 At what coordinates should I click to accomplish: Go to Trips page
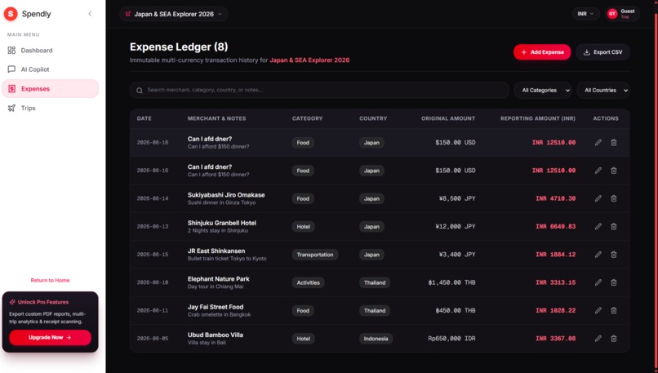(x=51, y=108)
